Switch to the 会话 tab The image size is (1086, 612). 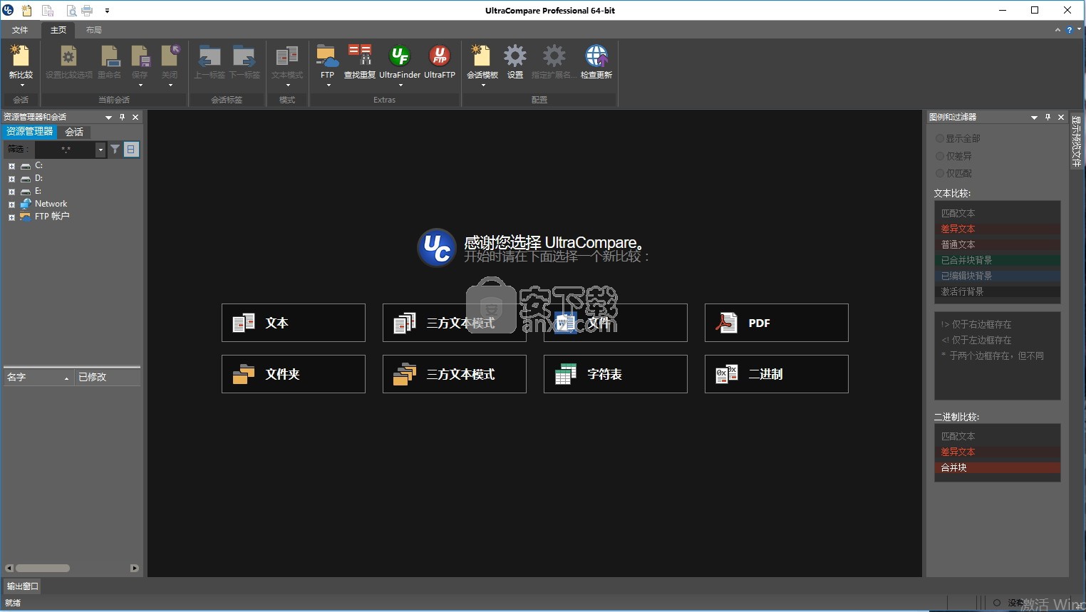[x=74, y=132]
